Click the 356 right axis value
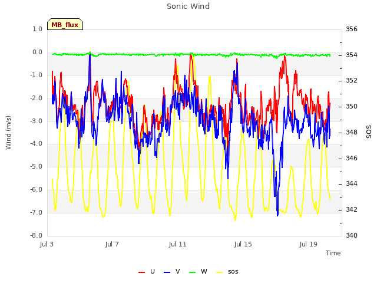The width and height of the screenshot is (377, 283). (352, 29)
